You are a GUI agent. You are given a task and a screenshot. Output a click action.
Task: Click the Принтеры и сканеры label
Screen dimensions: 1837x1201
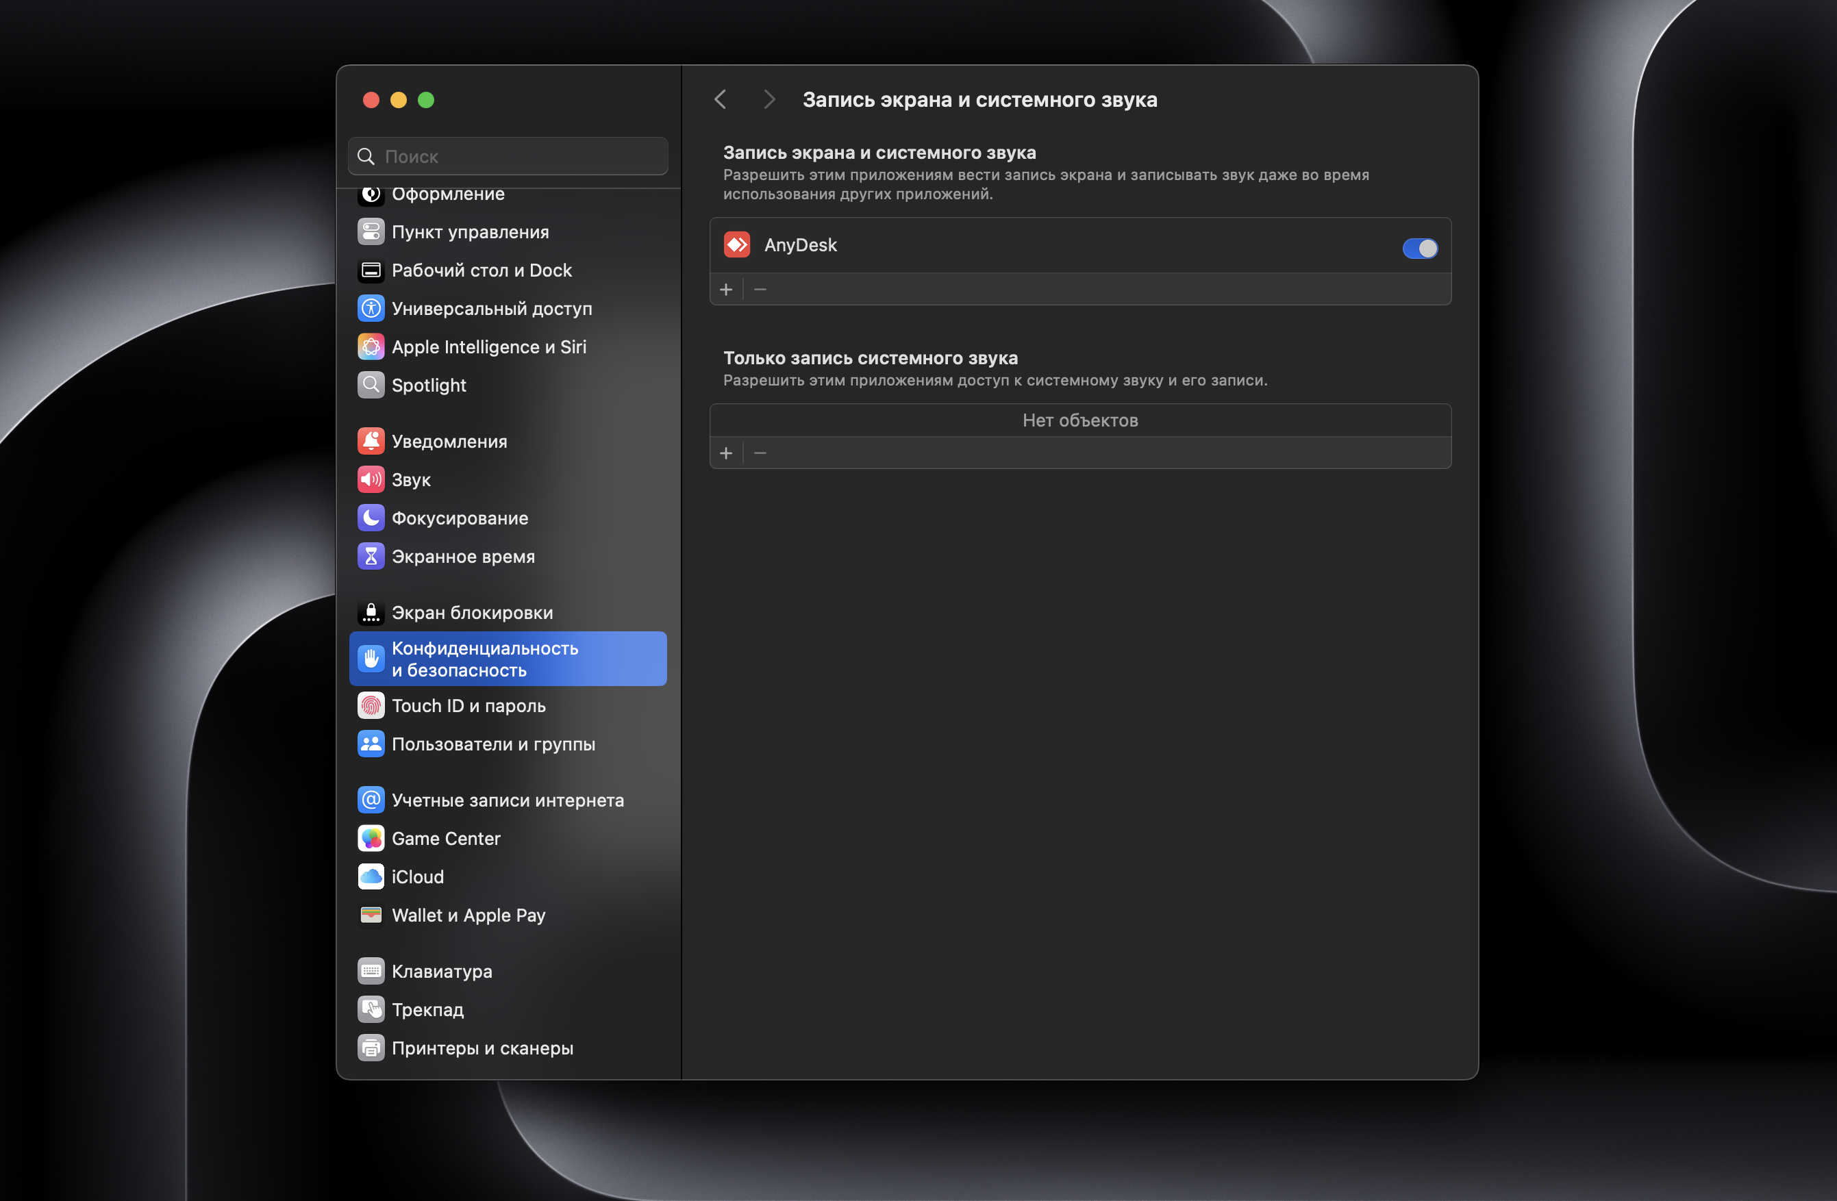pyautogui.click(x=482, y=1048)
